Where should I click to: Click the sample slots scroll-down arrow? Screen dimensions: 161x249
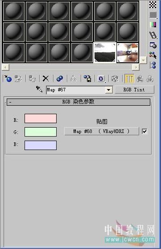(143, 60)
